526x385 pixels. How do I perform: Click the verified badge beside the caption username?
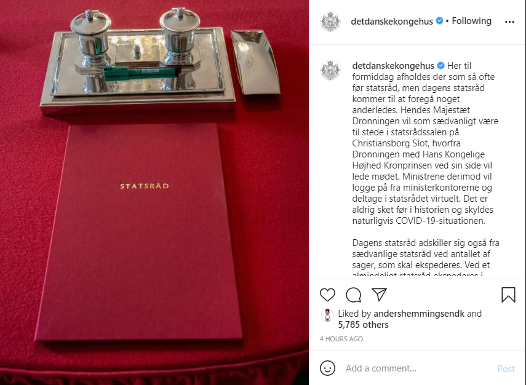coord(440,66)
